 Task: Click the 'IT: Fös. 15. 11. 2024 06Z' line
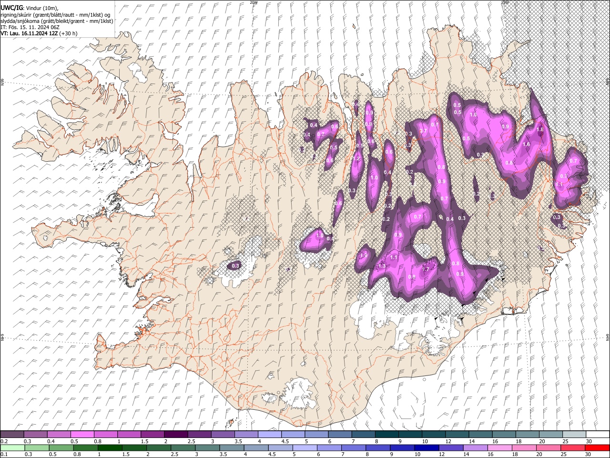point(30,27)
